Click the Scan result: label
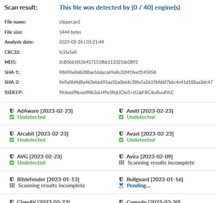 pyautogui.click(x=21, y=7)
